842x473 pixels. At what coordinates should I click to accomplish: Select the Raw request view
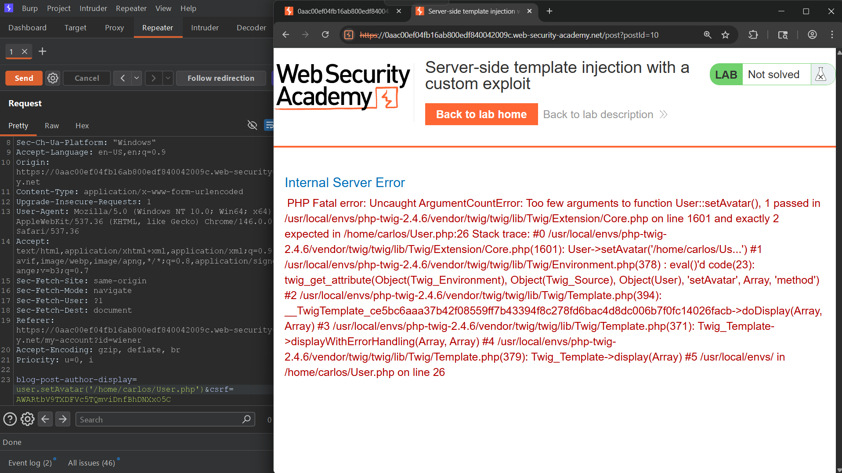click(x=51, y=126)
